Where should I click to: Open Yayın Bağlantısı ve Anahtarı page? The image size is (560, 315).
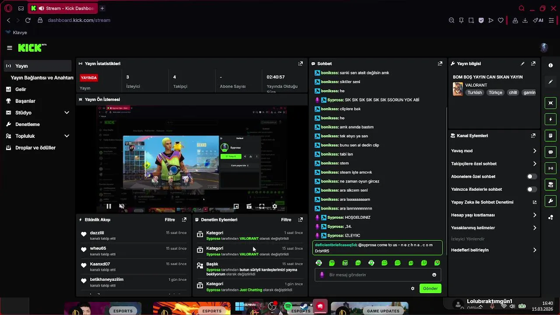(42, 77)
